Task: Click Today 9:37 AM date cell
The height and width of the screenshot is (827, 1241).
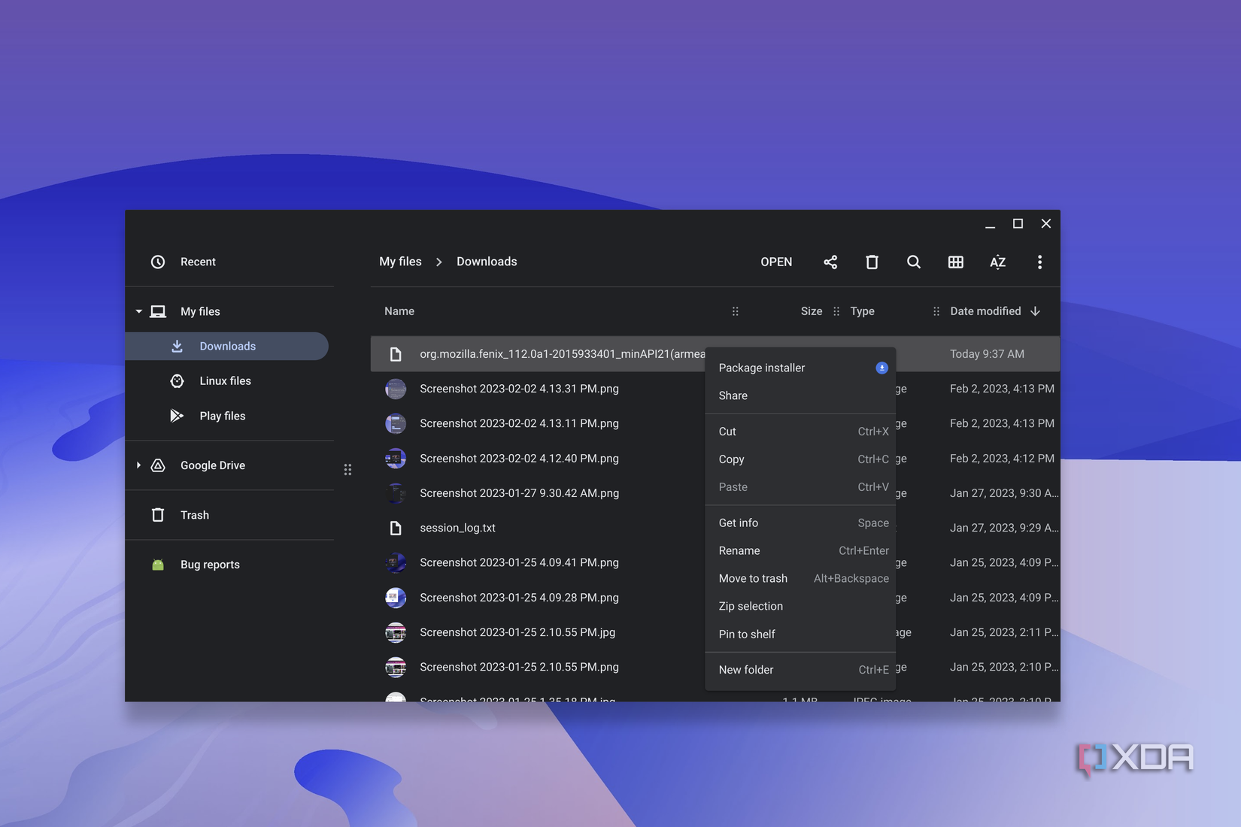Action: pyautogui.click(x=987, y=353)
